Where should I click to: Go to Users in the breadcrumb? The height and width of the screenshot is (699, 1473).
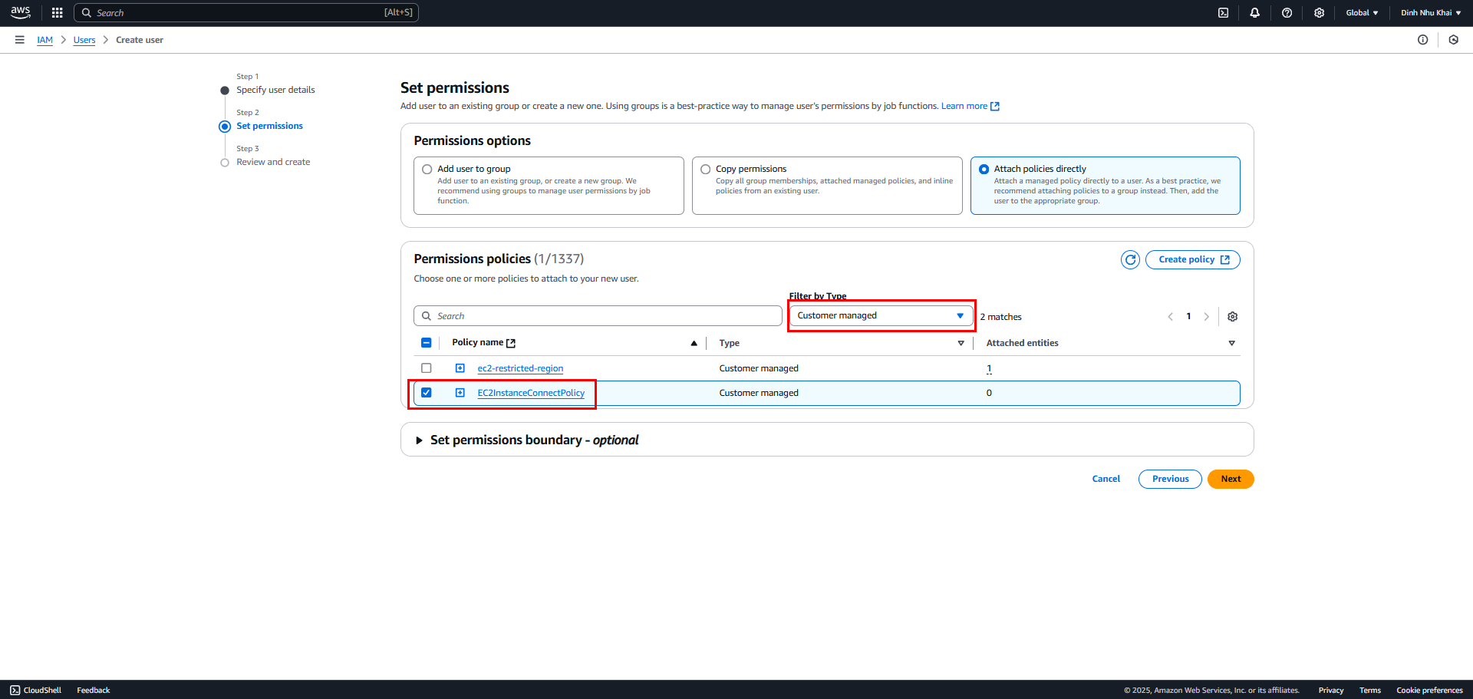point(84,40)
